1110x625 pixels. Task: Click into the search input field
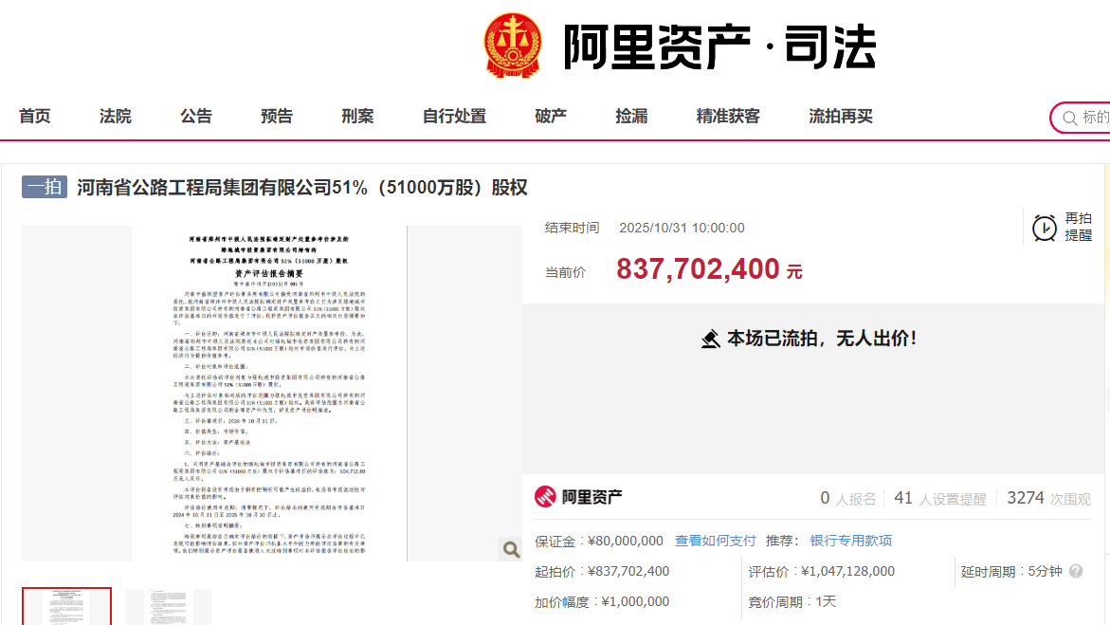1095,118
